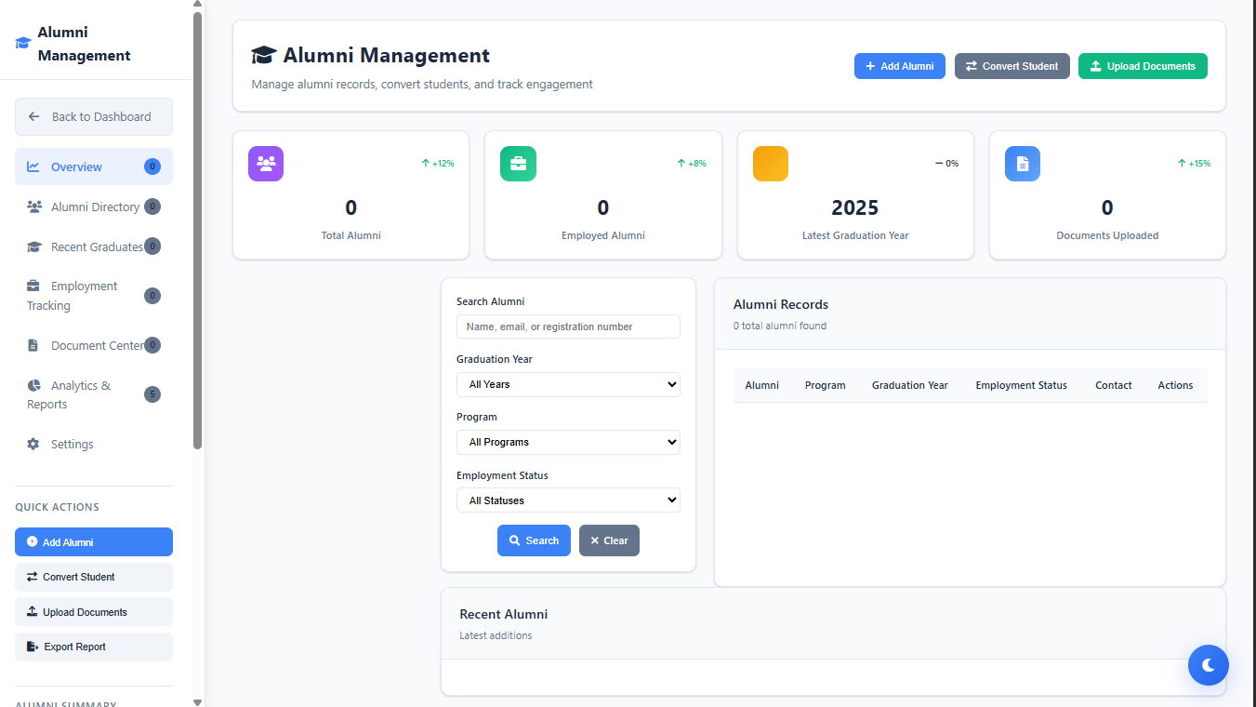Click the green Upload Documents header button

click(x=1143, y=66)
